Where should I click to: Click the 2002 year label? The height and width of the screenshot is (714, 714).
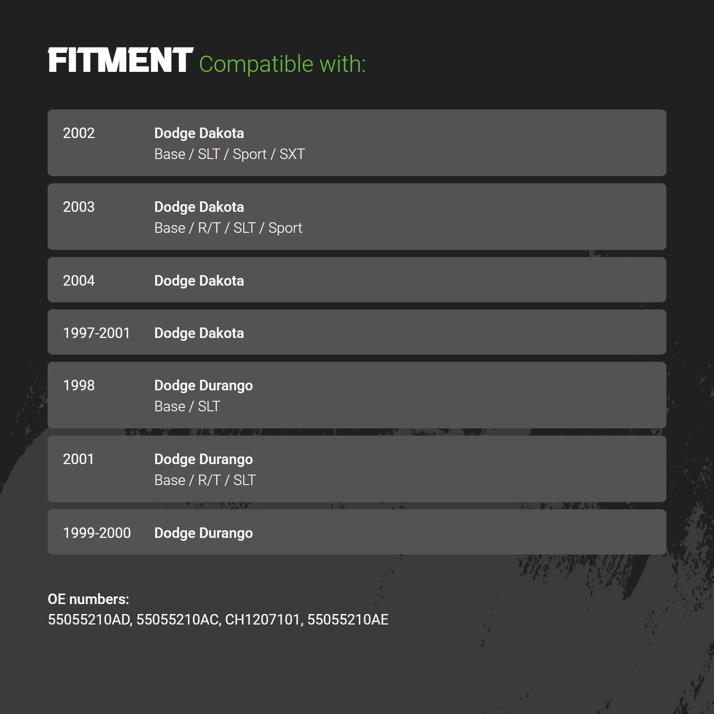coord(79,133)
